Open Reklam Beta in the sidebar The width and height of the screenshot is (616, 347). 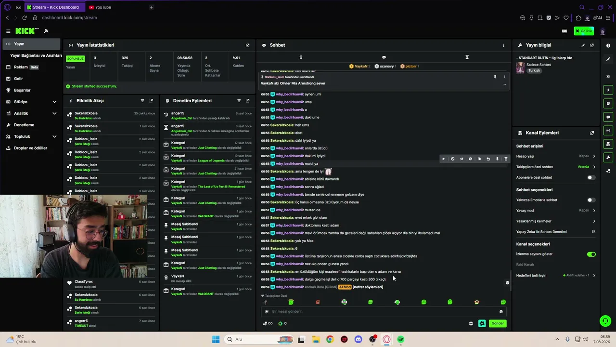(32, 67)
